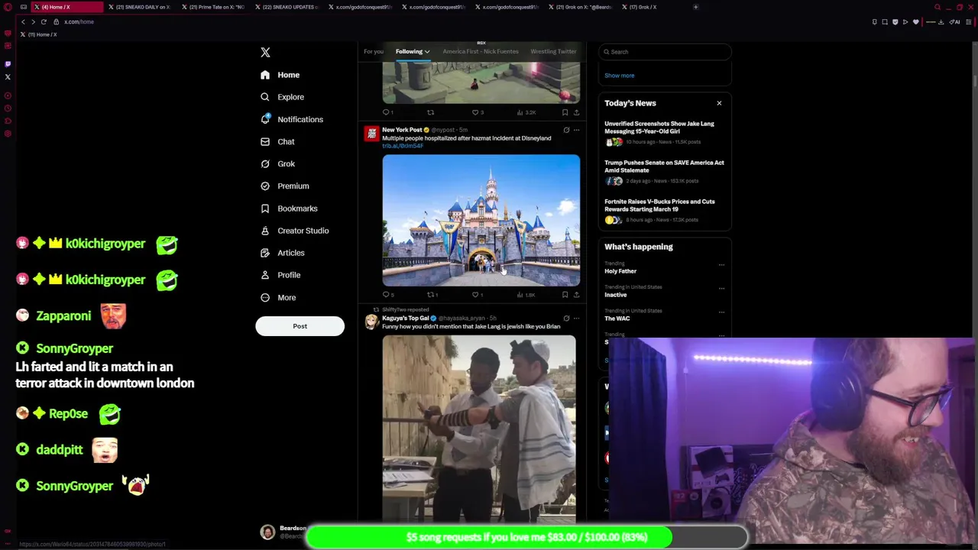Open Beardson account switcher at bottom
The height and width of the screenshot is (550, 978).
(282, 532)
